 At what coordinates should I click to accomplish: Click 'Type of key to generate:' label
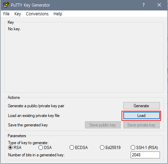(x=28, y=143)
